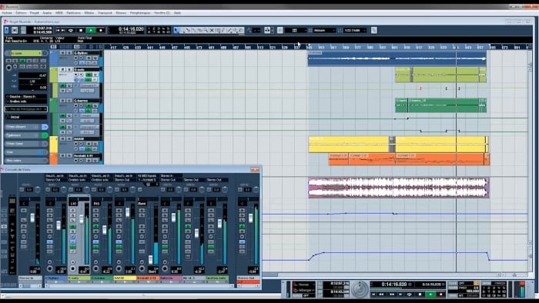Screen dimensions: 539x303
Task: Select the Zoom magnifier tool
Action: coord(206,30)
